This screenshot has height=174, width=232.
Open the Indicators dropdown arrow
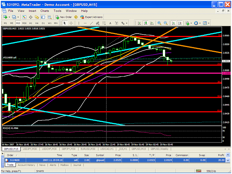point(191,23)
